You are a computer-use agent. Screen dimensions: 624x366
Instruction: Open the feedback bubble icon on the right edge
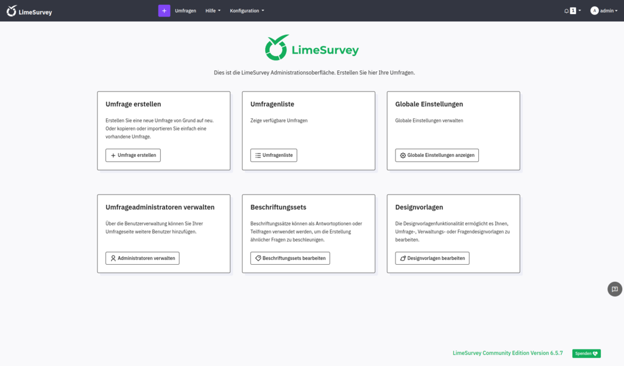point(615,289)
